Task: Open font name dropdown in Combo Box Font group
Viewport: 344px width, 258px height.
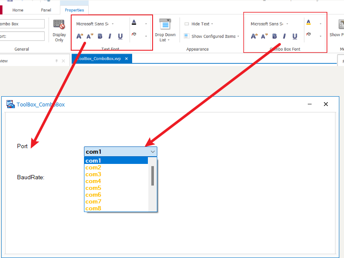Action: [287, 24]
